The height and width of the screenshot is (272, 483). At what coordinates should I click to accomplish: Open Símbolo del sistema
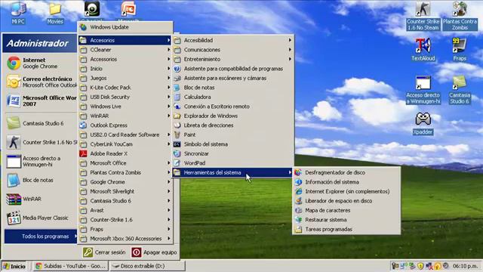tap(232, 144)
